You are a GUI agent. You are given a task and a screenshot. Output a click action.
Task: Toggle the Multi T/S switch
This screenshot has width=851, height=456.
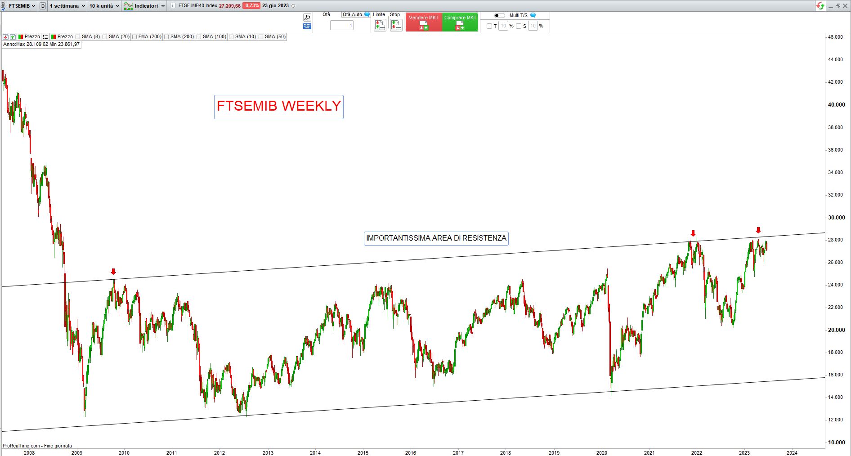click(x=499, y=15)
